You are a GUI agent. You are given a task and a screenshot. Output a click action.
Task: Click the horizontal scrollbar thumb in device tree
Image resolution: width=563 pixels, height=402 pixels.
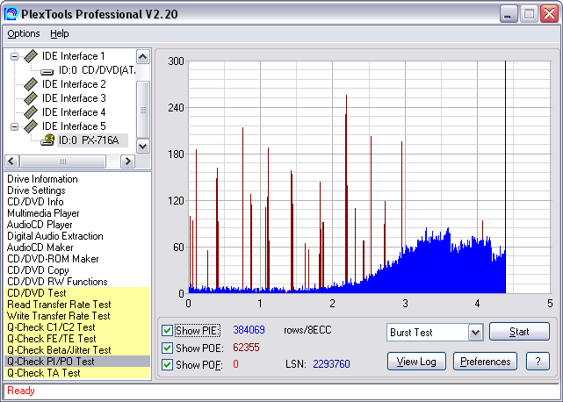click(63, 162)
